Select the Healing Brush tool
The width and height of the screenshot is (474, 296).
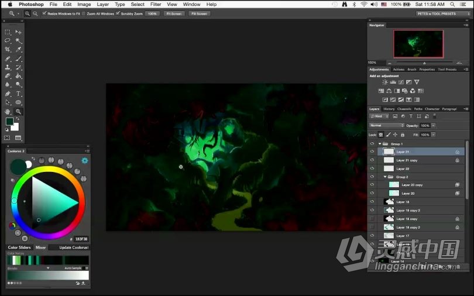8,58
